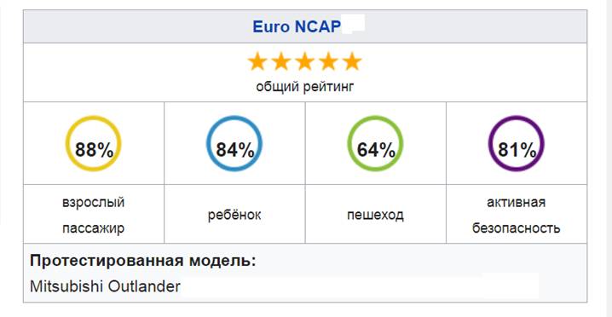Click the first orange rating star

pyautogui.click(x=257, y=61)
